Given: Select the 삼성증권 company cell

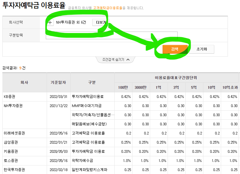Looking at the screenshot, I should coord(25,142).
